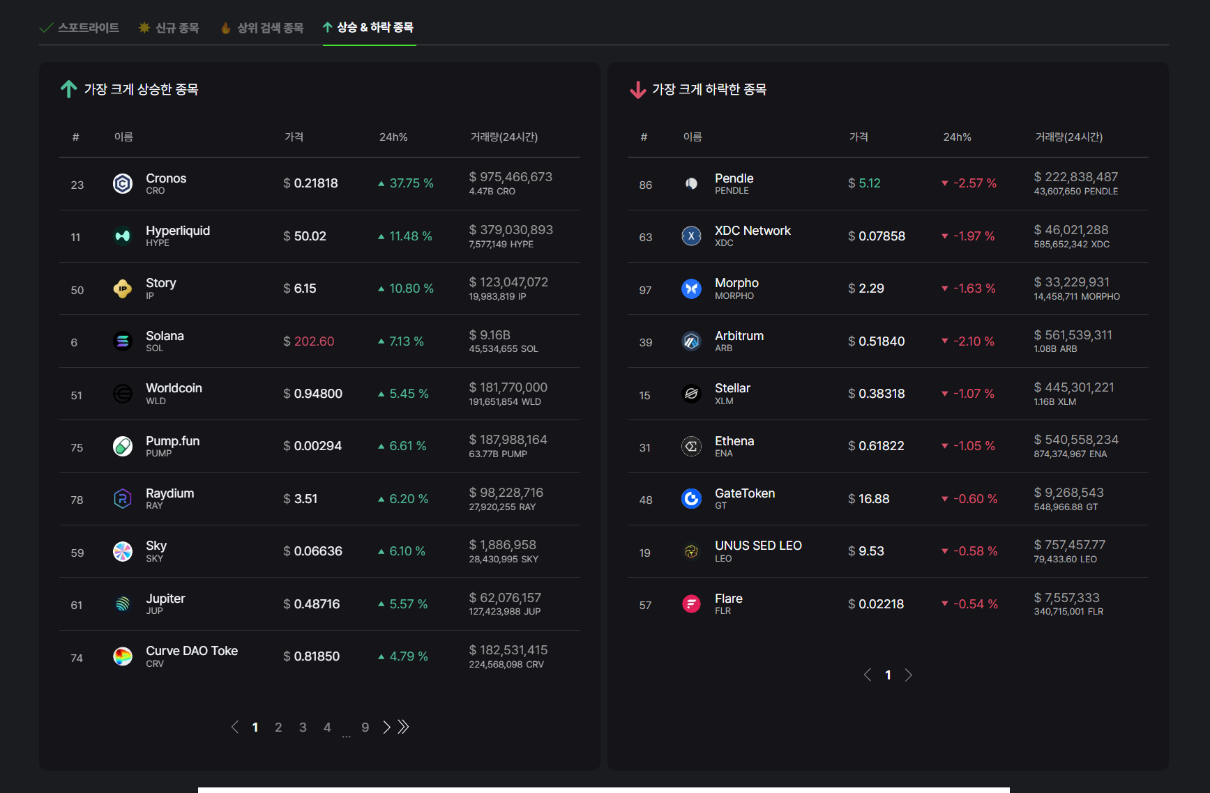Open the Hyperliquid name link

coord(178,231)
